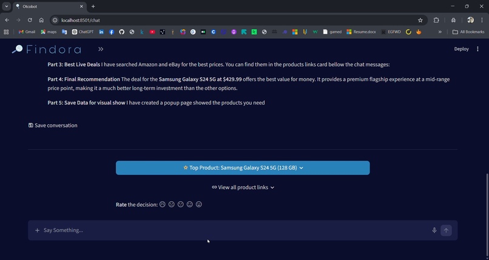Screen dimensions: 489x260
Task: Rate the decision with the sad face
Action: point(171,205)
